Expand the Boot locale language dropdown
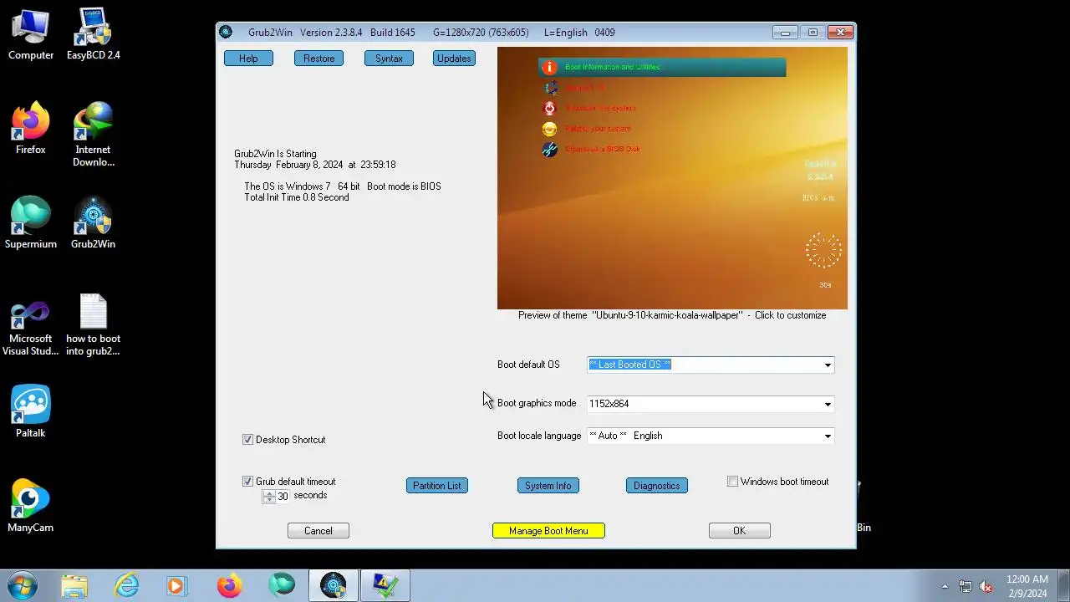Screen dimensions: 1070x602 (828, 436)
